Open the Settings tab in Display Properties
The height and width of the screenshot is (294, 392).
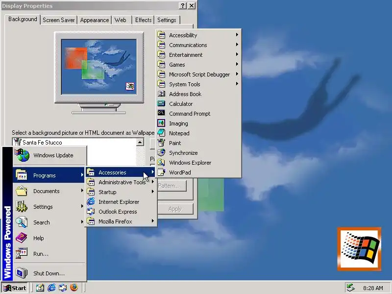(x=167, y=20)
